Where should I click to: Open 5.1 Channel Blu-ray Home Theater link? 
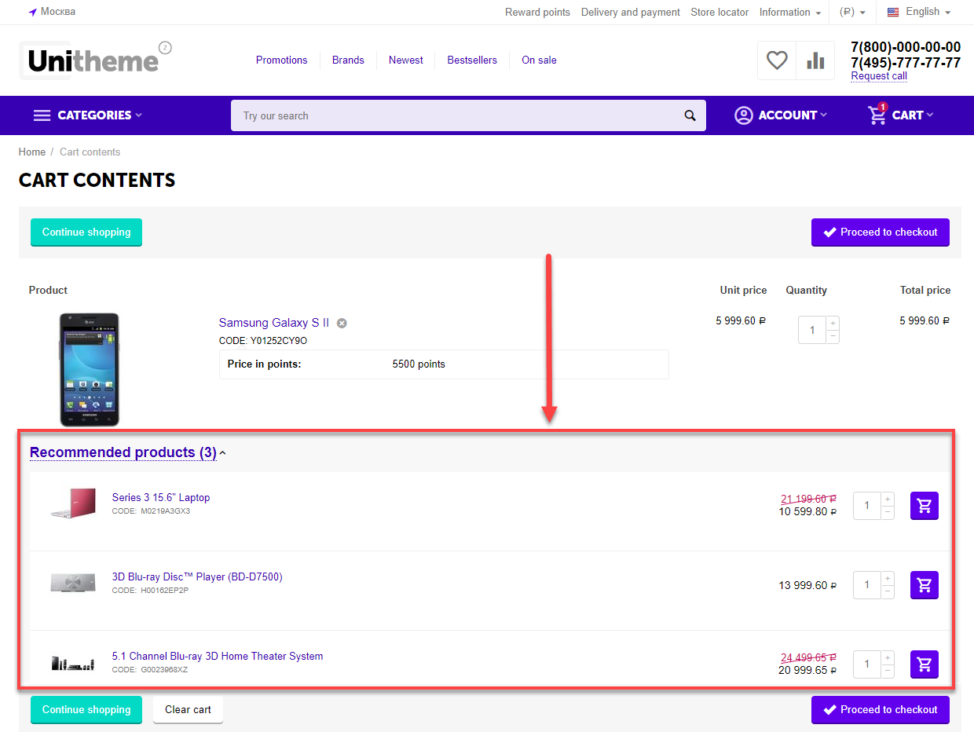coord(218,657)
